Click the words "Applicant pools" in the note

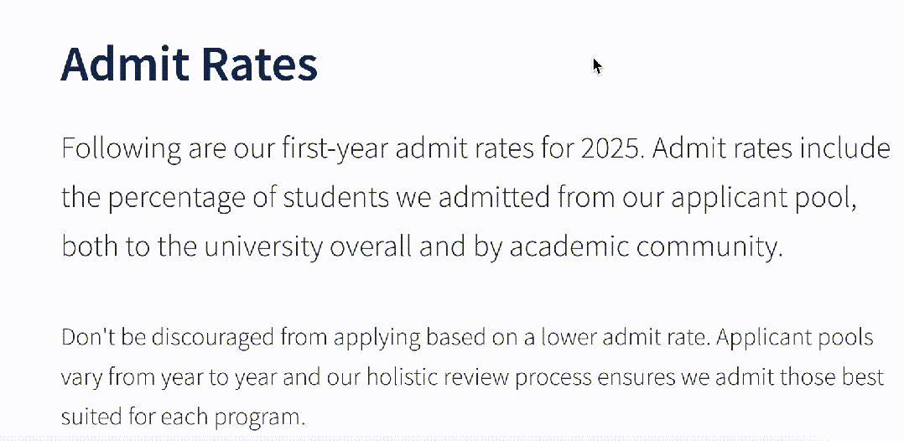tap(795, 339)
